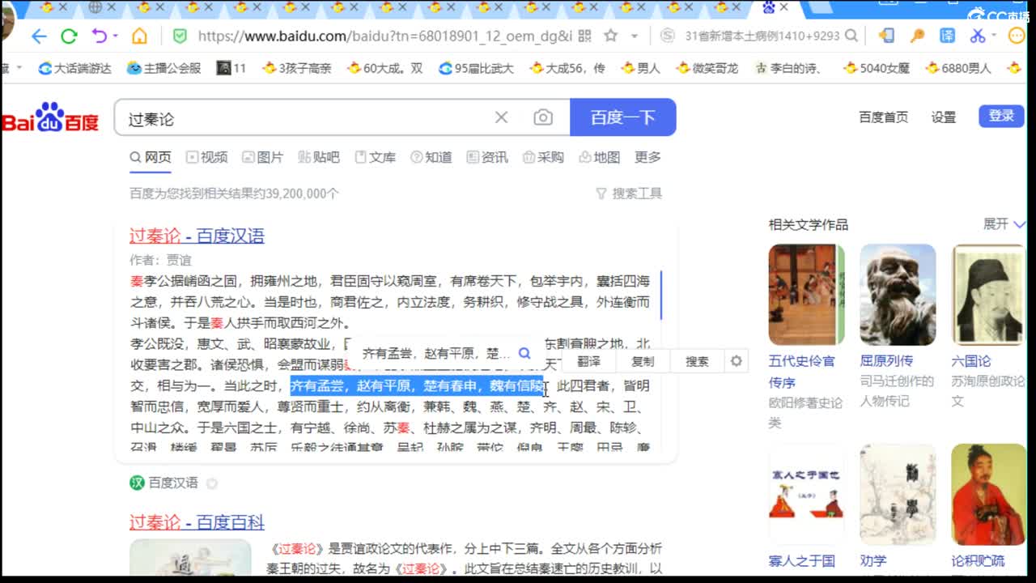
Task: Click 复制 in the selection popup
Action: [643, 361]
